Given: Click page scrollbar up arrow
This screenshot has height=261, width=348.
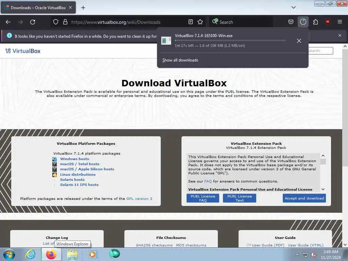Looking at the screenshot, I should pos(345,46).
